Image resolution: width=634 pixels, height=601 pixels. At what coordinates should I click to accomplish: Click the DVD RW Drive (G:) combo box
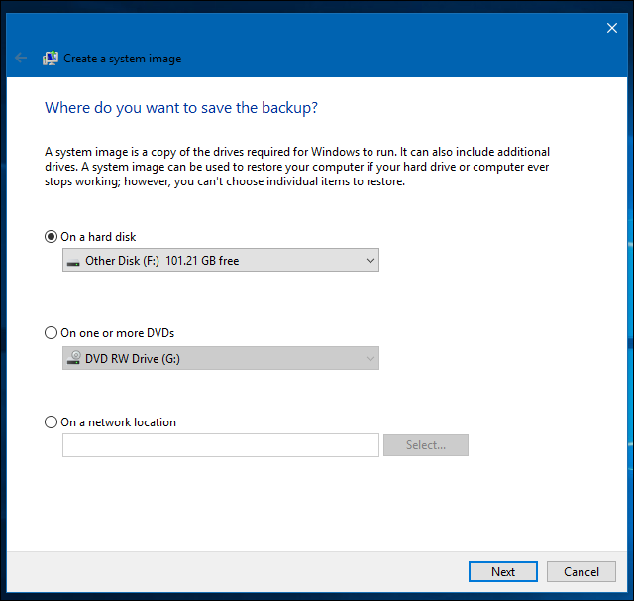pyautogui.click(x=221, y=358)
